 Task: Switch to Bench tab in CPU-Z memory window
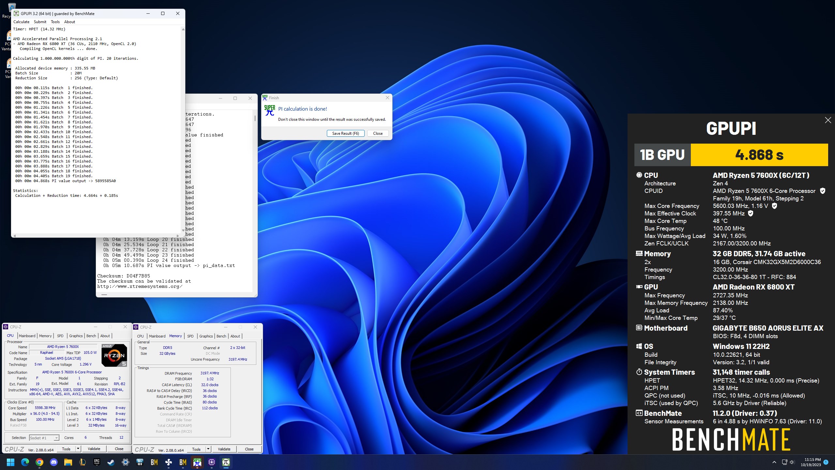tap(221, 336)
